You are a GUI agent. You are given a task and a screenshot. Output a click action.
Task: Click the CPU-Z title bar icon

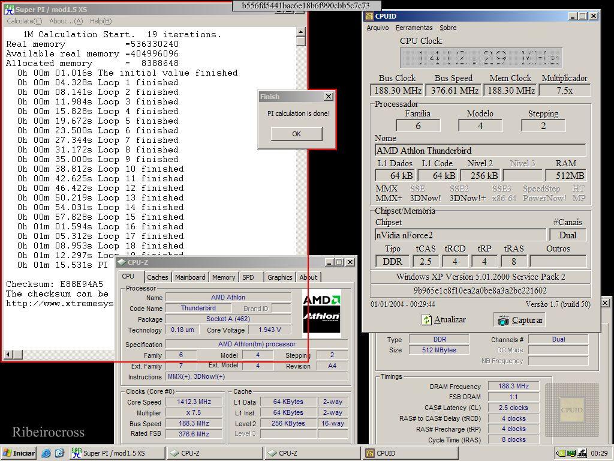click(122, 262)
